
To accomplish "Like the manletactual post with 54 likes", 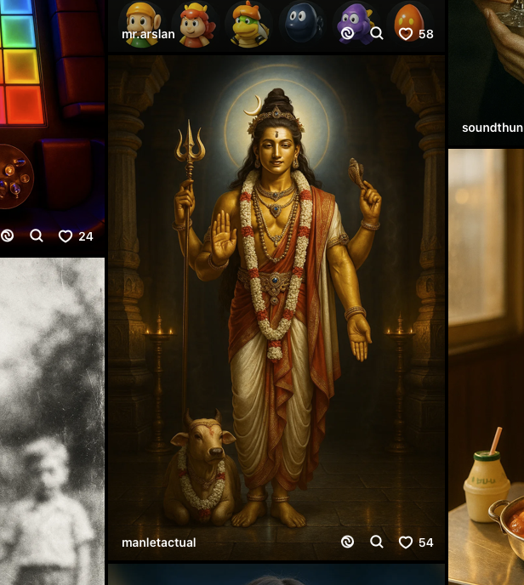I will pyautogui.click(x=406, y=542).
